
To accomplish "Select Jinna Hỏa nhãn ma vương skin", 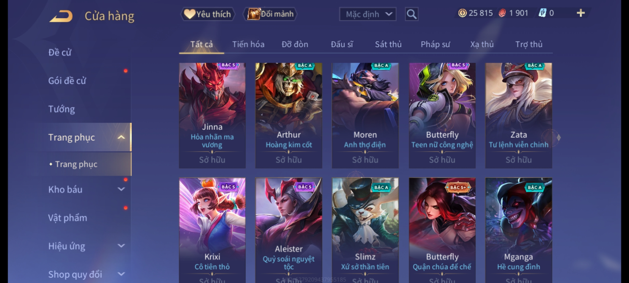I will tap(212, 115).
